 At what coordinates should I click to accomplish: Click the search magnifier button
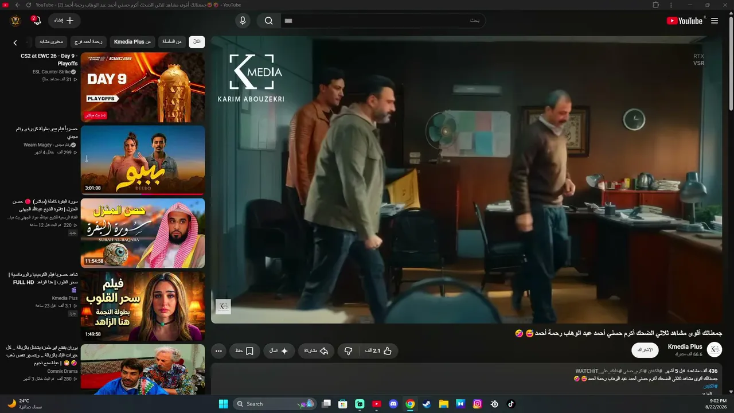pyautogui.click(x=269, y=21)
